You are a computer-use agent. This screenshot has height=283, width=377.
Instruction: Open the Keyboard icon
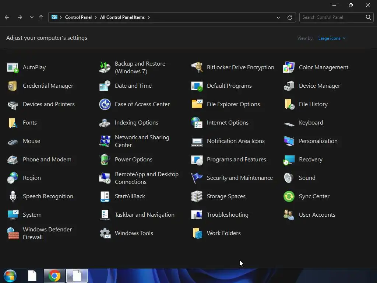(289, 124)
